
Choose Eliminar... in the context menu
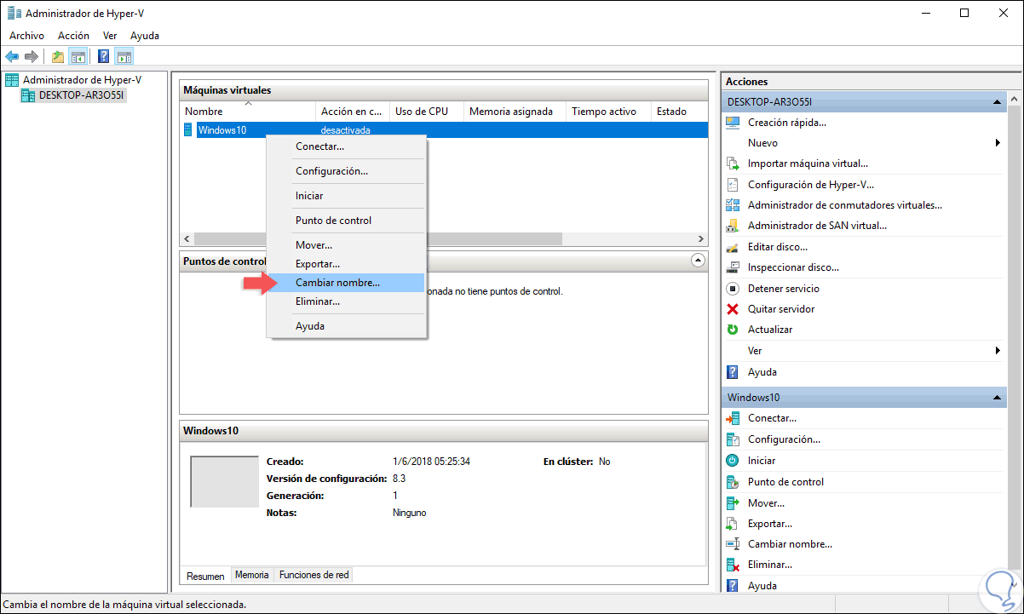[347, 301]
